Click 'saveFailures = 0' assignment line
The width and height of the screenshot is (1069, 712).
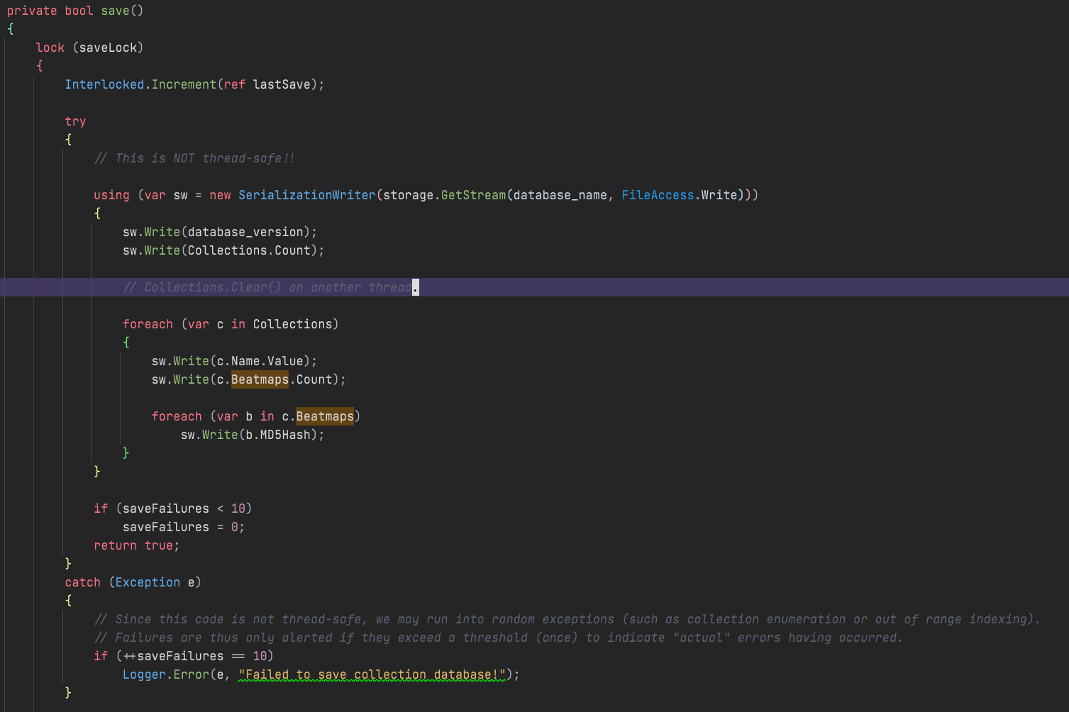184,527
